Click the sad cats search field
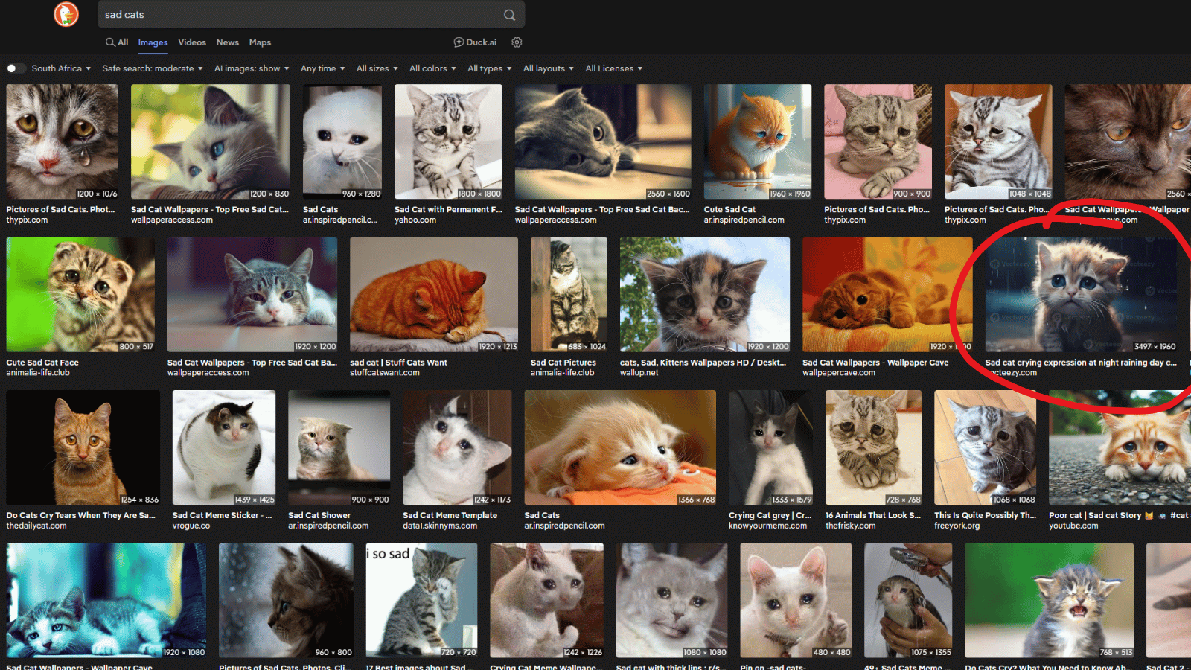 pyautogui.click(x=298, y=15)
